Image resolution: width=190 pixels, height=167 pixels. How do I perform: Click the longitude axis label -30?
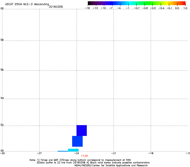2,153
